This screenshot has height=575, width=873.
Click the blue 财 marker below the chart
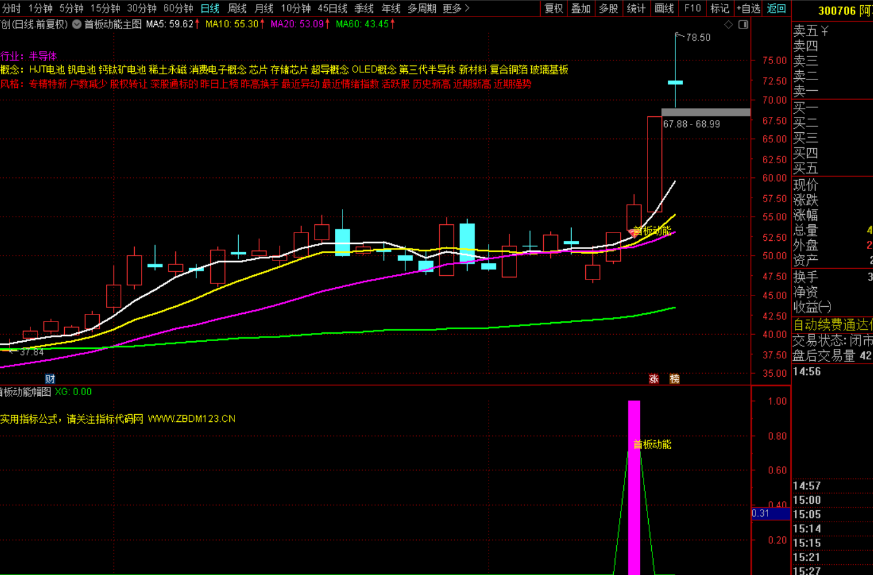click(x=50, y=379)
